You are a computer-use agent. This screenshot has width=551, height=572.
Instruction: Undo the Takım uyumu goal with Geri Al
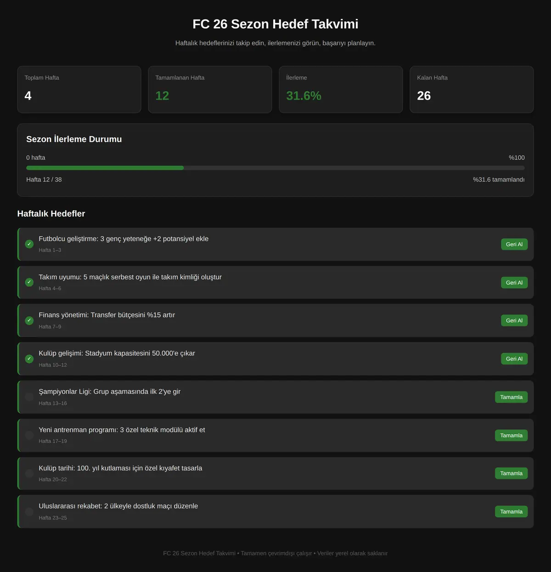click(x=514, y=282)
